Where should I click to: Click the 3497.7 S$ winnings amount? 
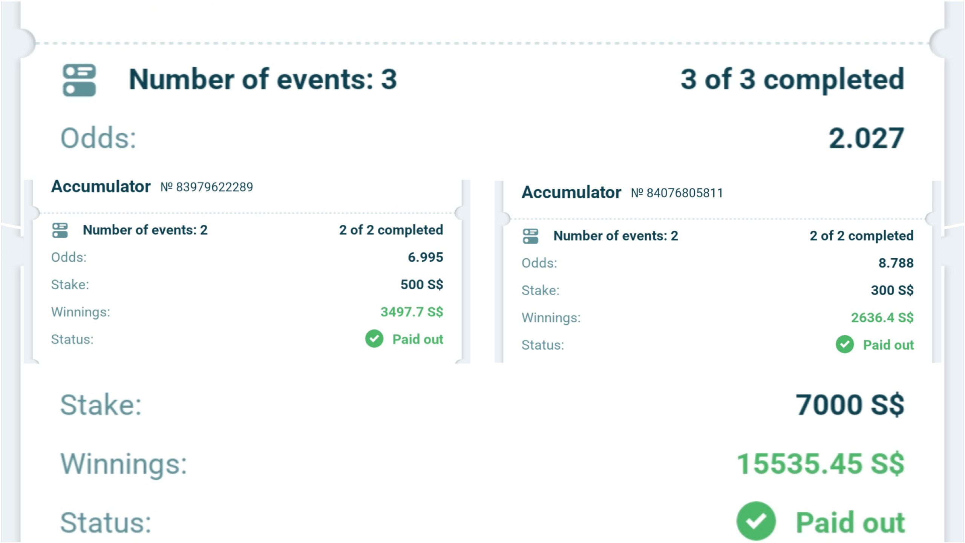click(x=412, y=312)
